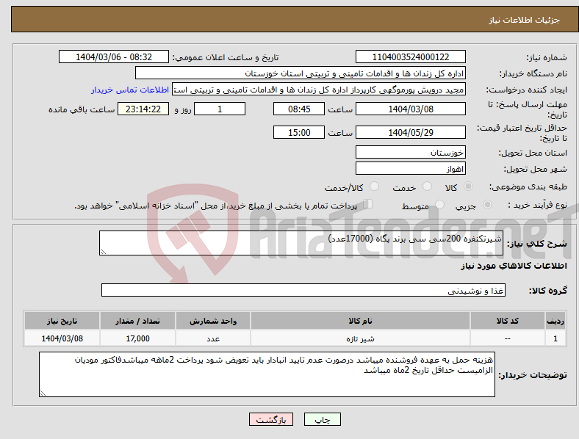This screenshot has width=579, height=439.
Task: Click the شیر تازه item name cell
Action: pos(360,338)
